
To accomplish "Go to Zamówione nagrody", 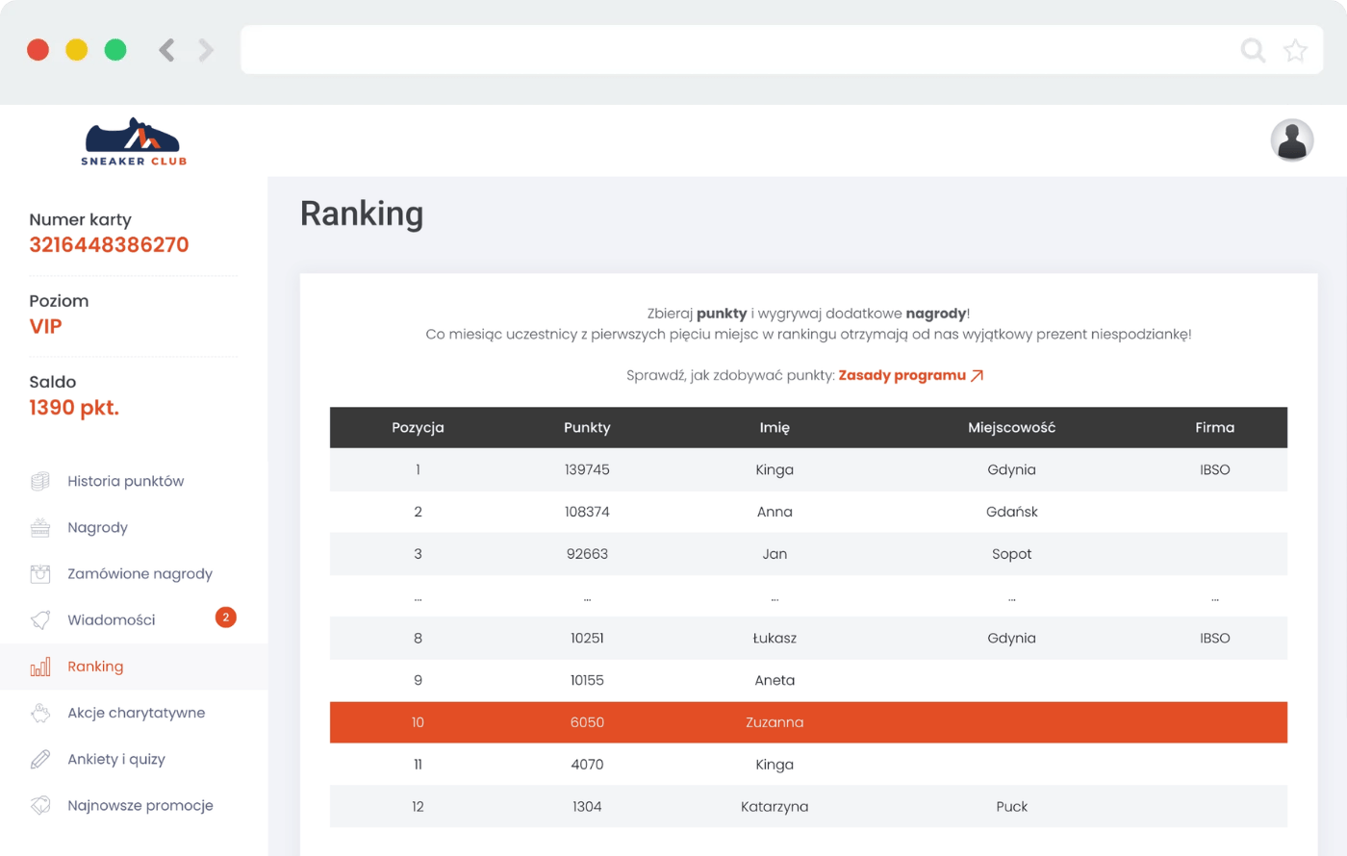I will click(140, 574).
